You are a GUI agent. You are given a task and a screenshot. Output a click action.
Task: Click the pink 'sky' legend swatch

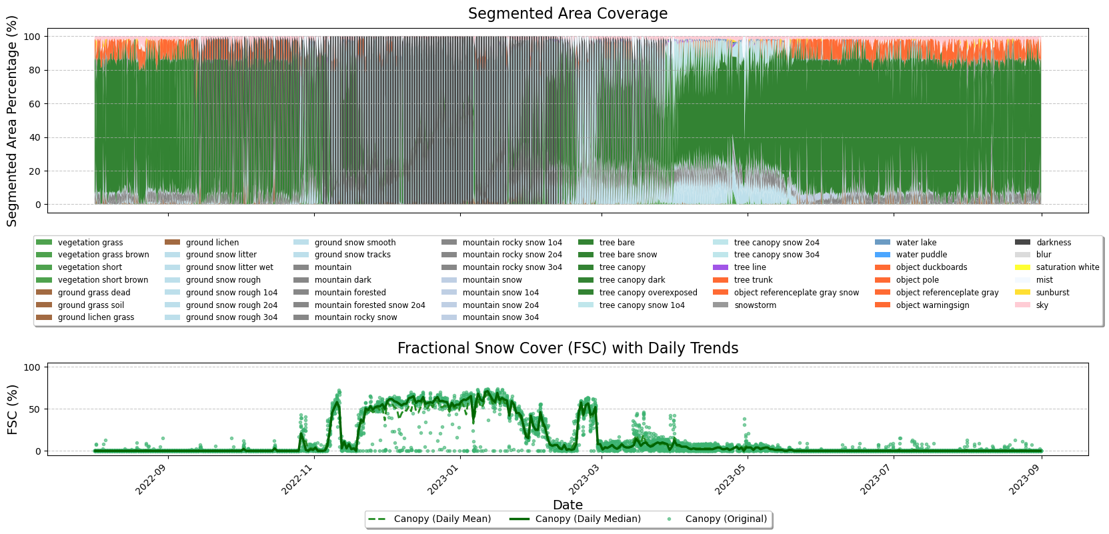coord(1022,305)
